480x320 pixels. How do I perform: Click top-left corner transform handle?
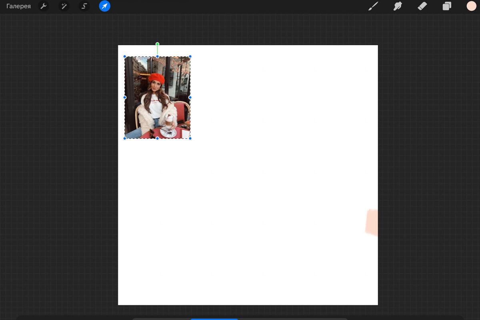pyautogui.click(x=125, y=56)
